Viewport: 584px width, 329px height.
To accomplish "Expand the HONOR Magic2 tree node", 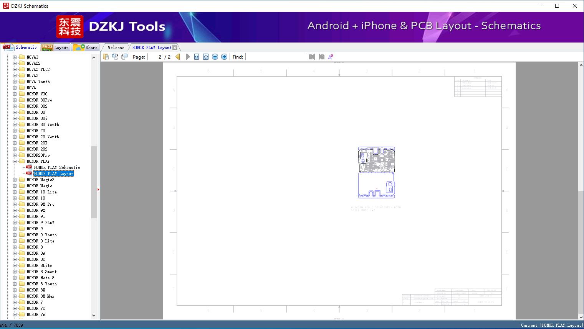I will (x=15, y=180).
